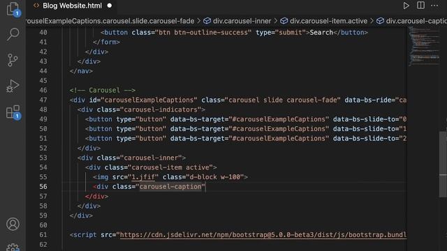Click "carousel-item active" text on line 54
Viewport: 447px width, 251px height.
170,167
